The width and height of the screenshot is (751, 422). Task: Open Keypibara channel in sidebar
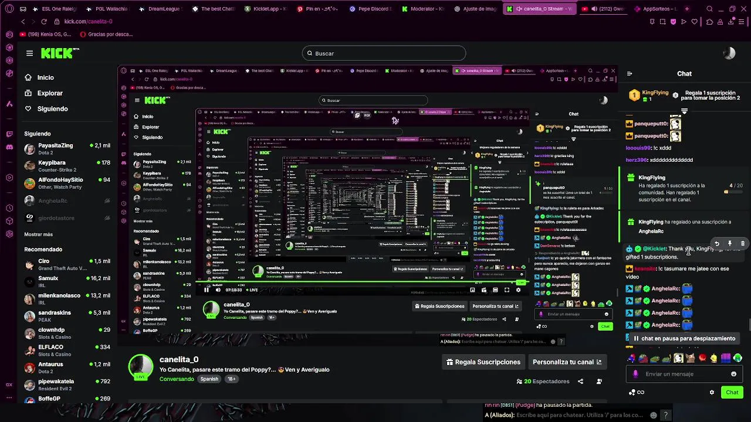67,166
